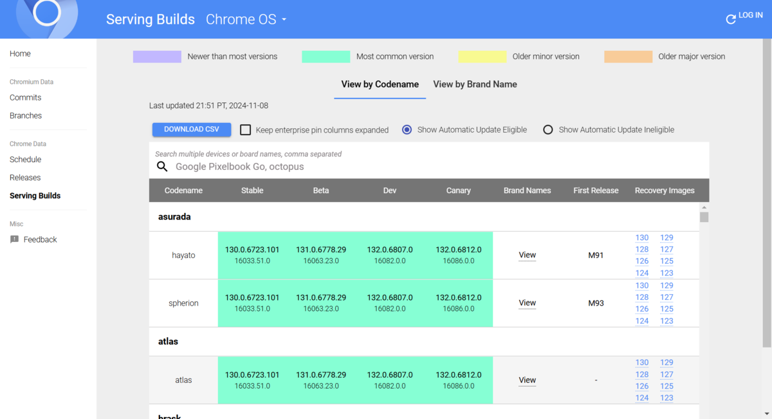The height and width of the screenshot is (419, 772).
Task: Click the DOWNLOAD CSV button
Action: click(192, 129)
